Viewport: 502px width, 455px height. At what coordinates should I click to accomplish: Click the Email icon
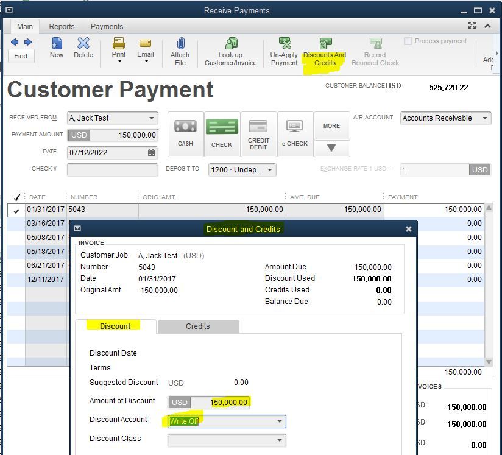click(x=145, y=43)
